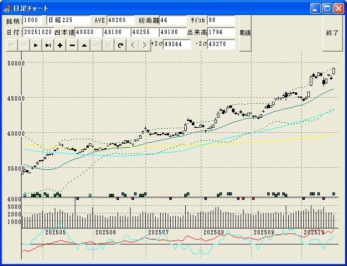Click the left chevron scroll button
347x266 pixels.
pos(133,45)
